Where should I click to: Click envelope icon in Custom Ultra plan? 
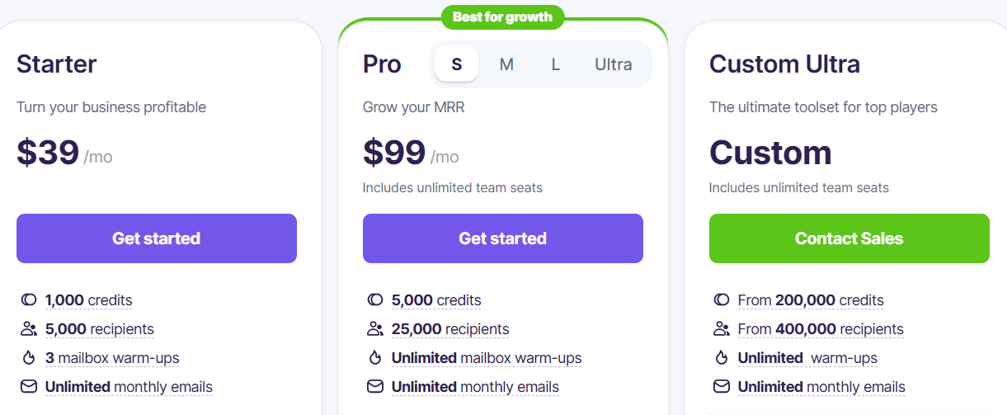(722, 386)
